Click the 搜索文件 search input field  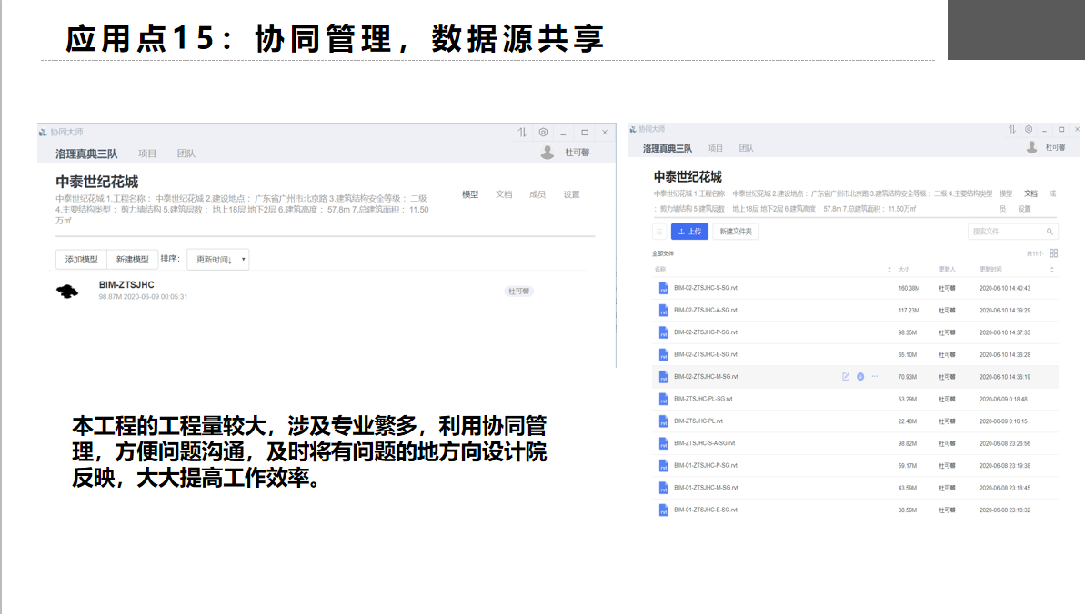coord(1005,232)
